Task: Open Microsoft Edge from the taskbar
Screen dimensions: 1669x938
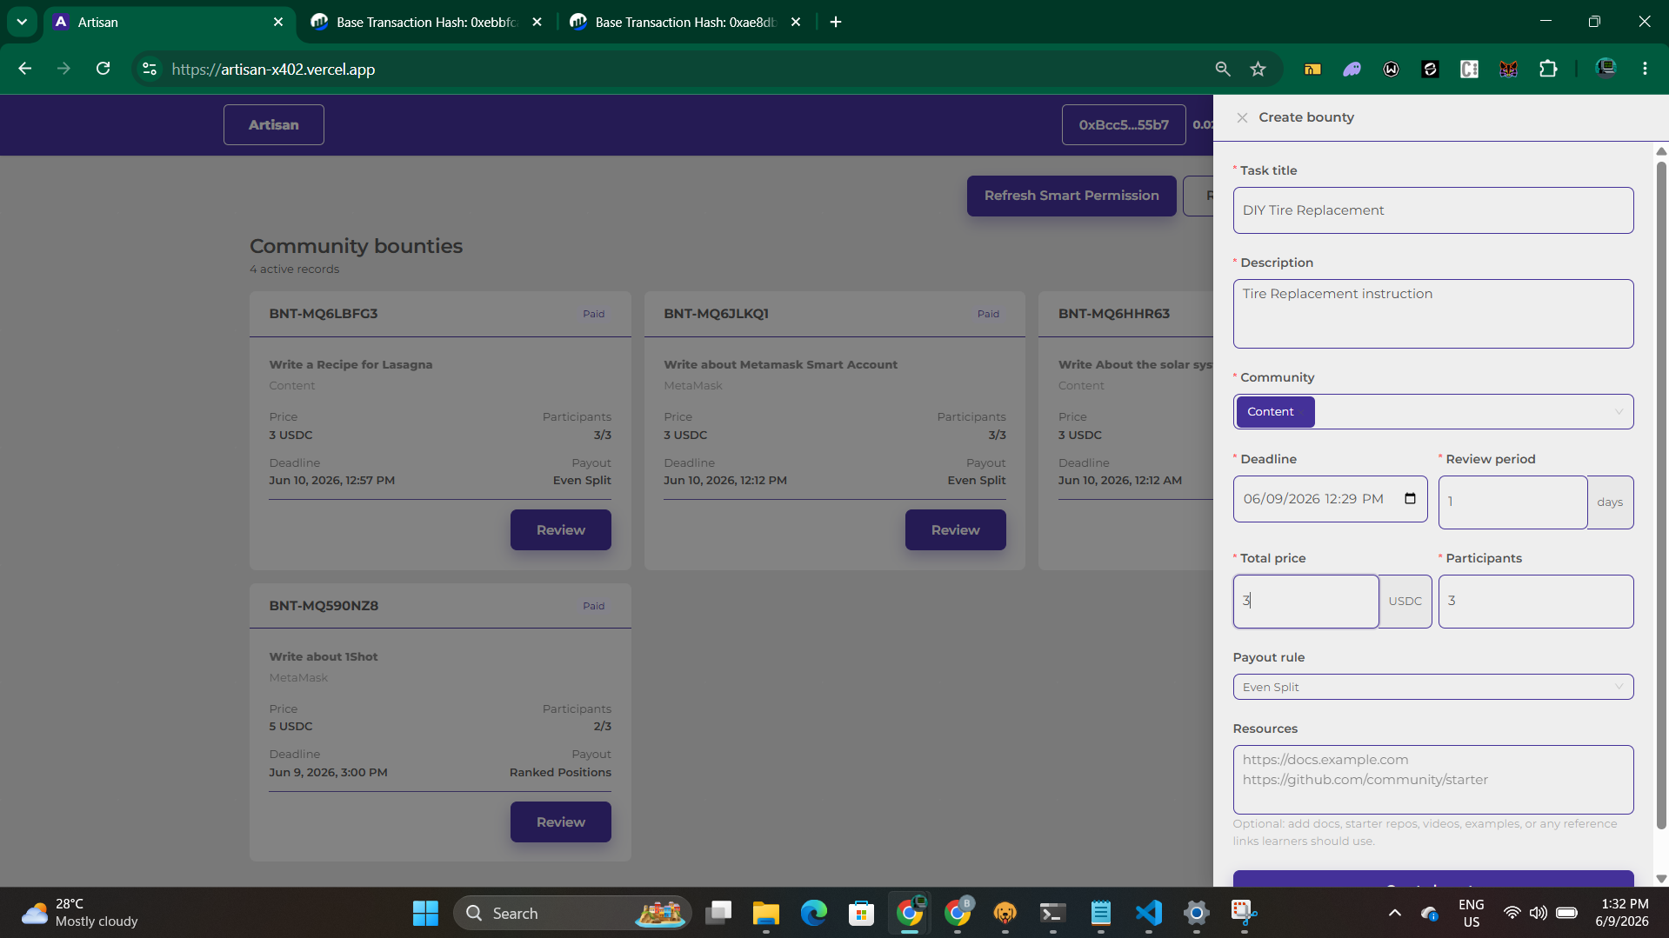Action: (x=813, y=913)
